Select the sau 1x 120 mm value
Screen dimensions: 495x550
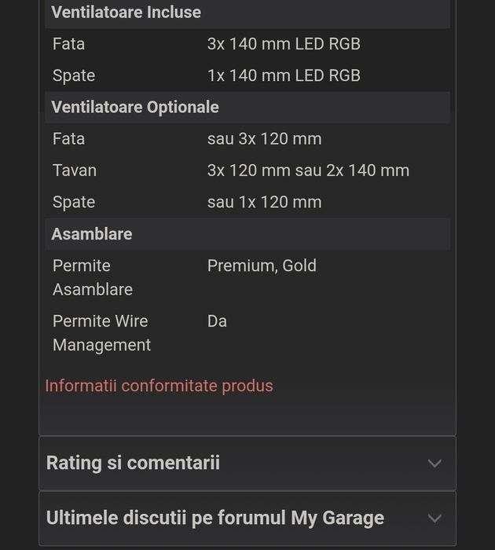pos(264,202)
